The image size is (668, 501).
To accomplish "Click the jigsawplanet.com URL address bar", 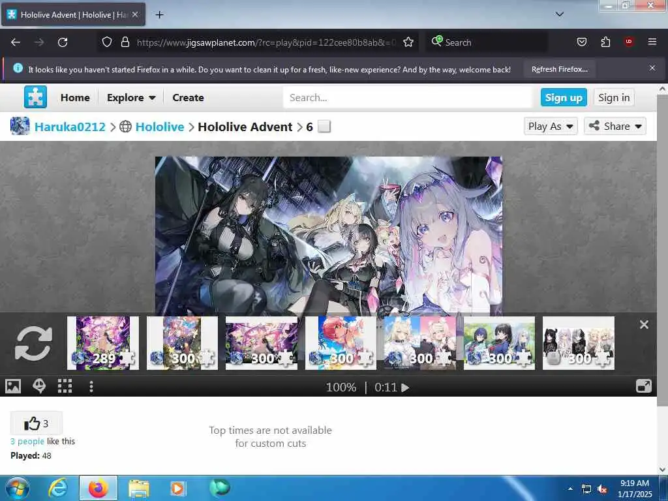I will (x=266, y=42).
